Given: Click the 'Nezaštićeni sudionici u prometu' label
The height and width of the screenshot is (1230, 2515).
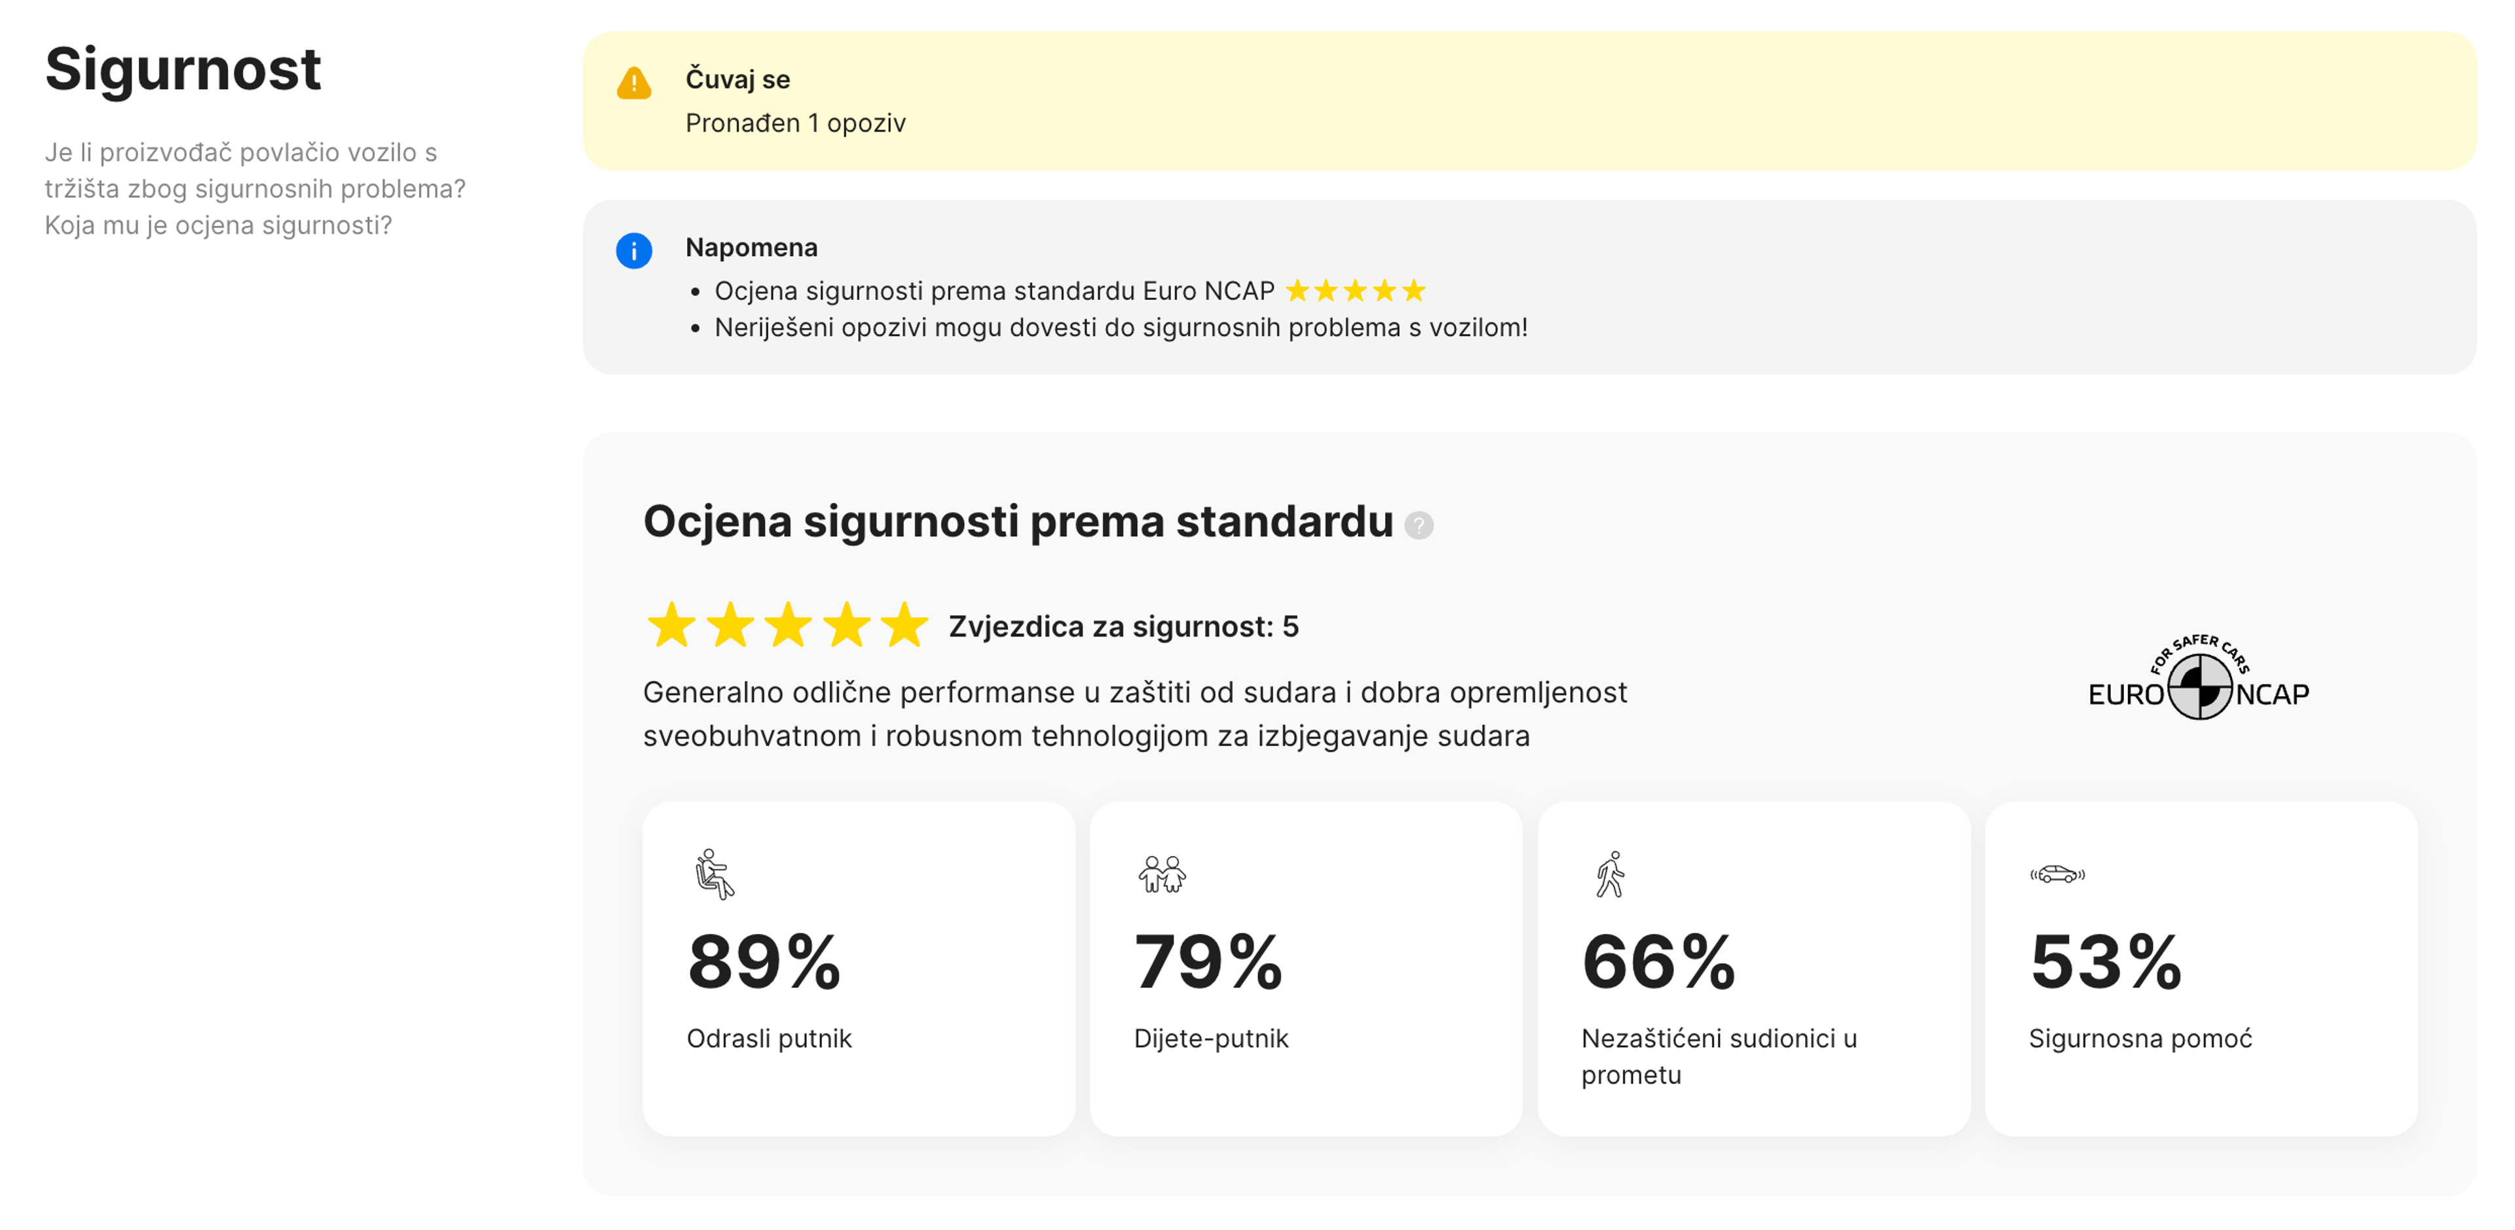Looking at the screenshot, I should point(1719,1056).
